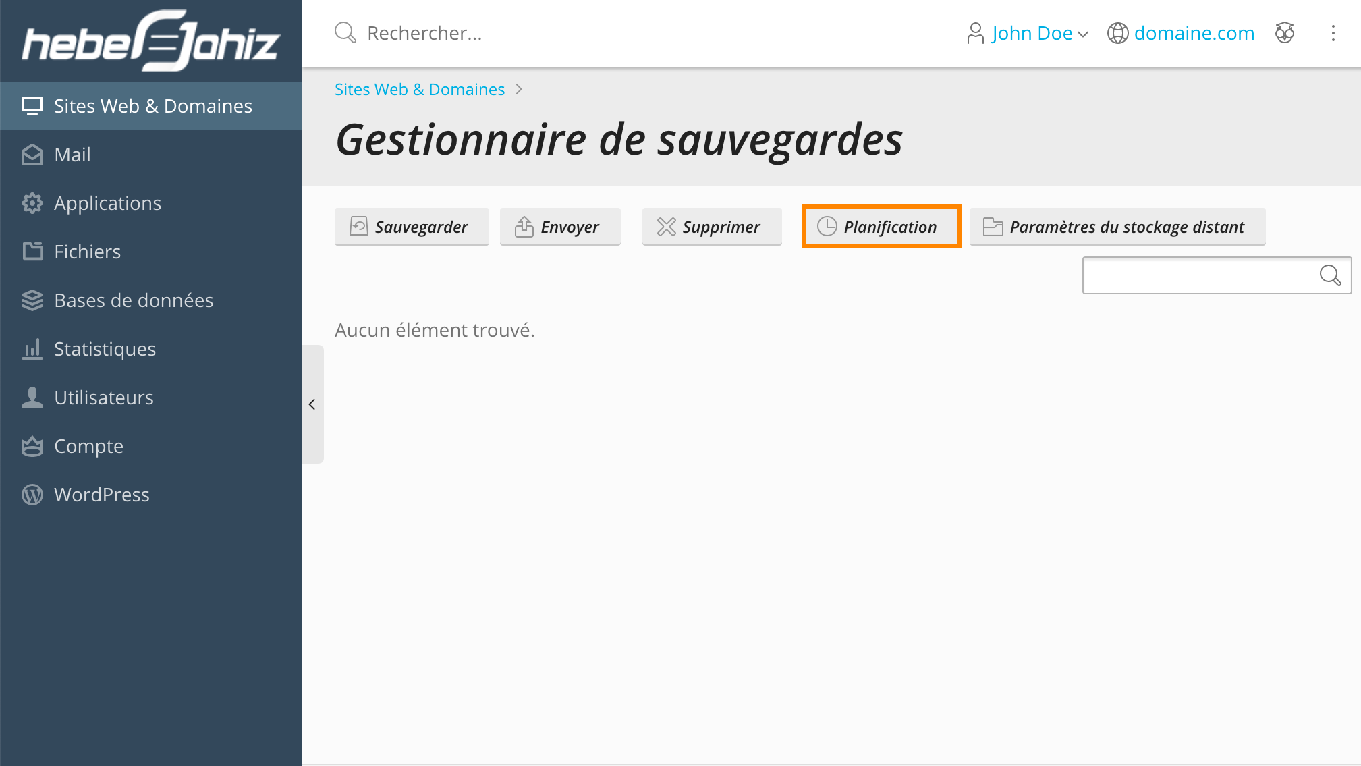Open Paramètres du stockage distant
The image size is (1361, 766).
1117,227
